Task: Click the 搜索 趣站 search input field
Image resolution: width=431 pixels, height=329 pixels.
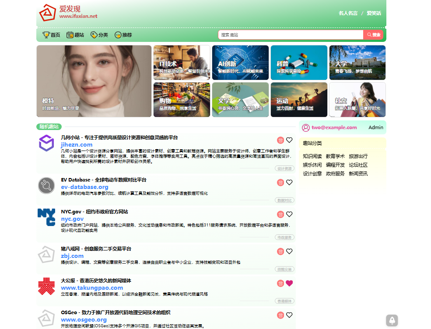Action: tap(291, 35)
